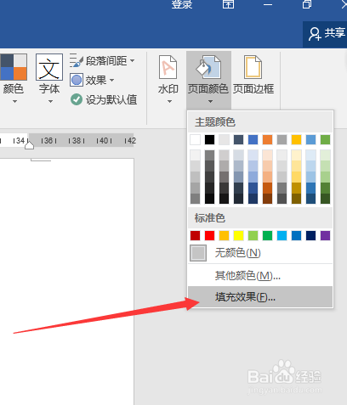
Task: Open the theme Fonts 文 icon
Action: 49,67
